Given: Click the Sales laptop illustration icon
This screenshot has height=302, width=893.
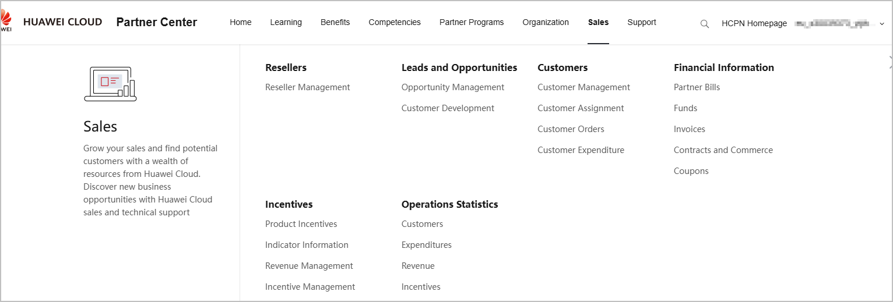Looking at the screenshot, I should 110,84.
